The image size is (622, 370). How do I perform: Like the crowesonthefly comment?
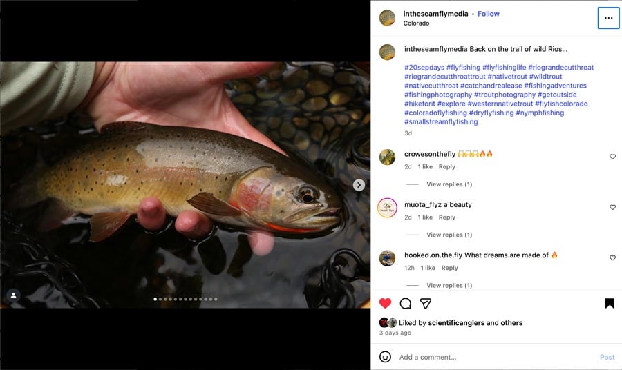(612, 157)
